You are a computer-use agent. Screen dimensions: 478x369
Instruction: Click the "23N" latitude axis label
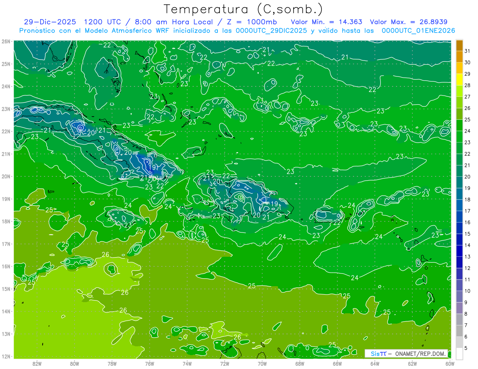(x=6, y=109)
